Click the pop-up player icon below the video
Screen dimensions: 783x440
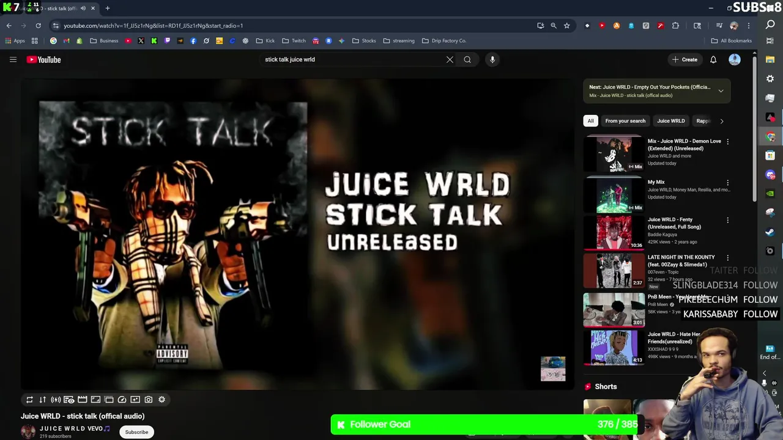pos(109,400)
